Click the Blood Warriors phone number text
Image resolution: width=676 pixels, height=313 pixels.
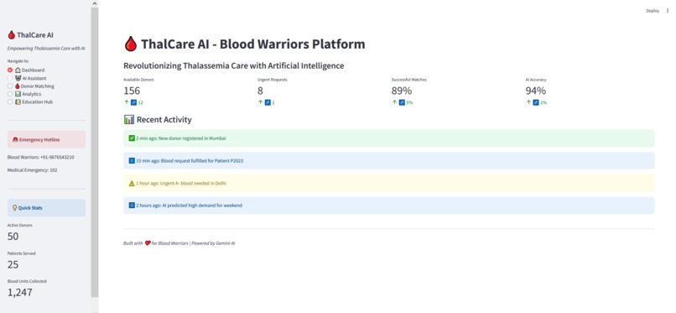click(x=40, y=158)
